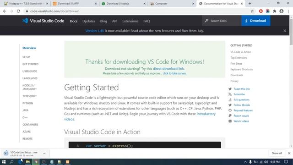Open the Windows Start menu

pos(4,162)
